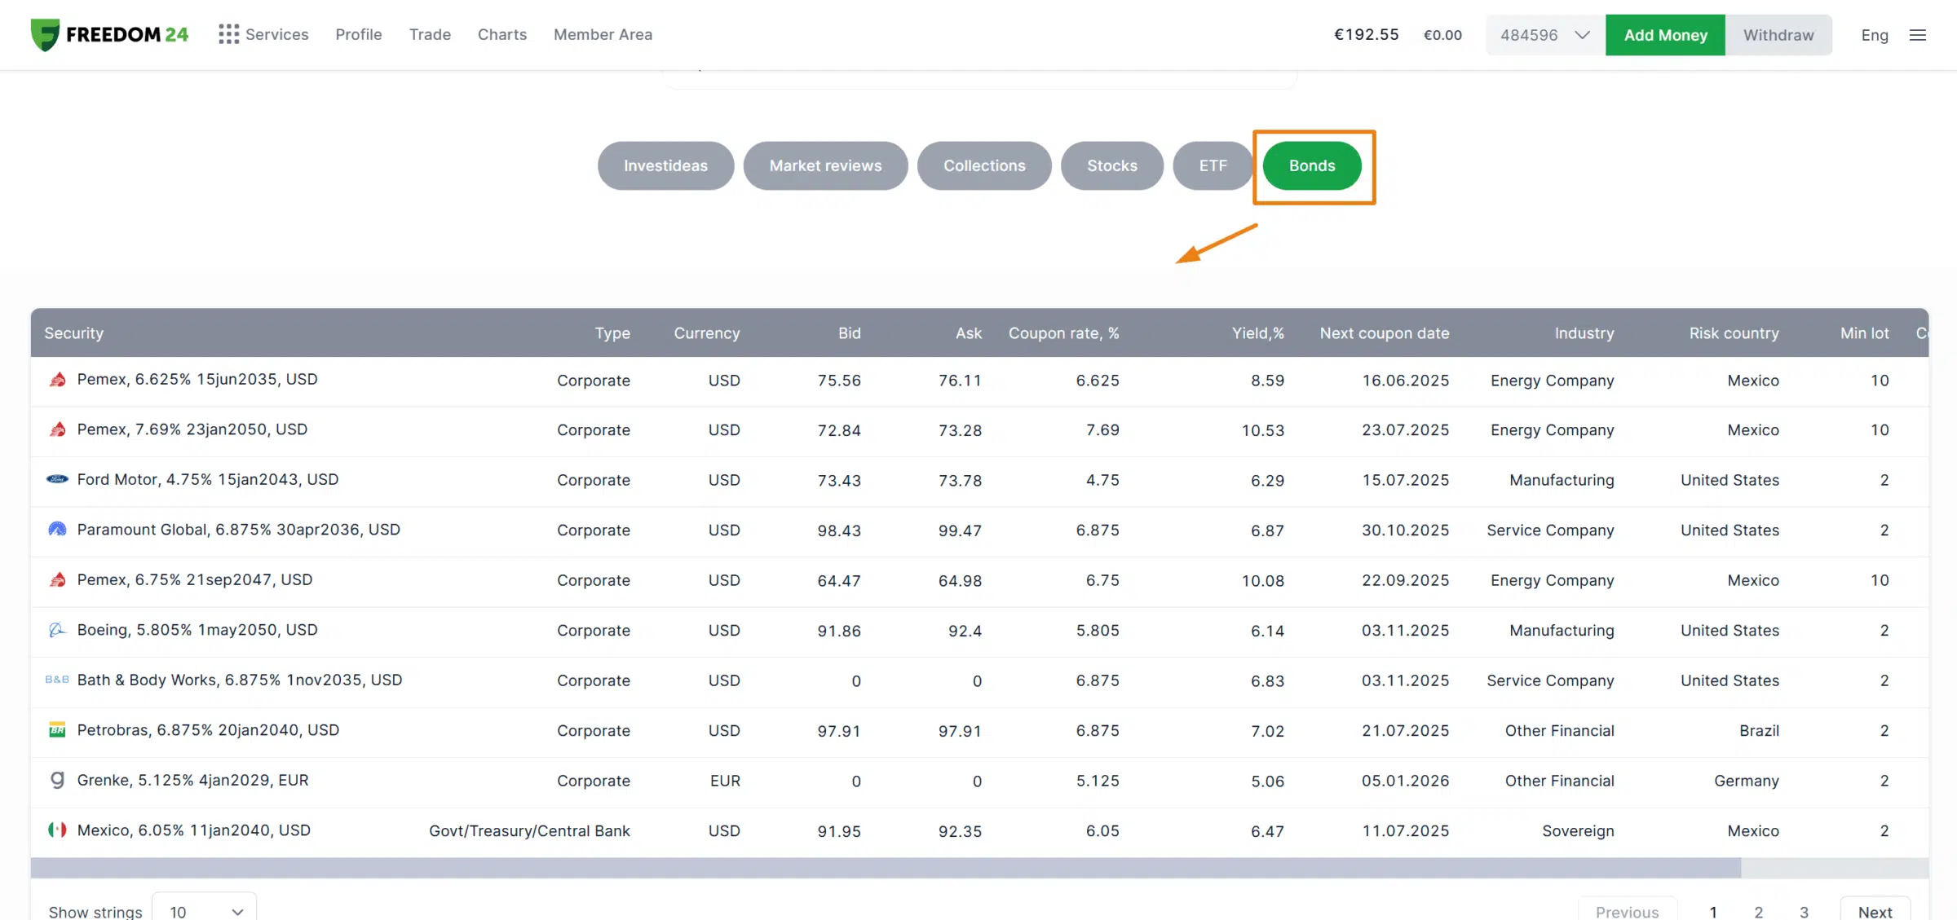Click the Petrobras logo icon

pyautogui.click(x=57, y=730)
